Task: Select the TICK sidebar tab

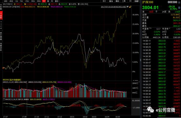Action: 1,25
